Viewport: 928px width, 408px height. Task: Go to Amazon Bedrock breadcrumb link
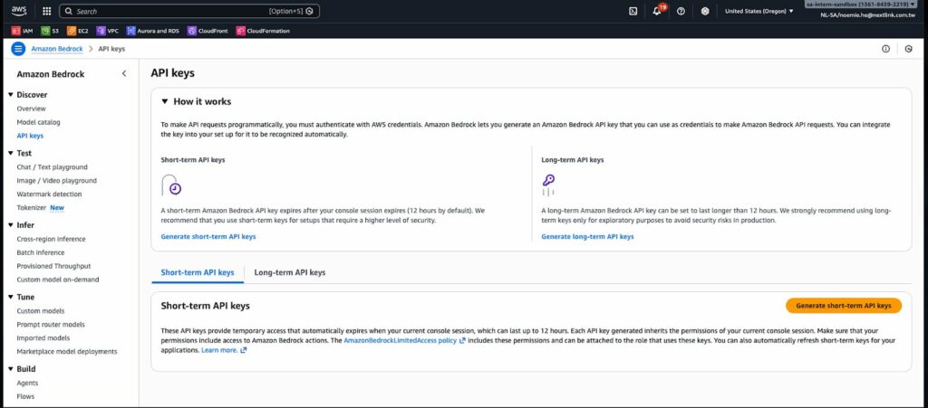(57, 49)
